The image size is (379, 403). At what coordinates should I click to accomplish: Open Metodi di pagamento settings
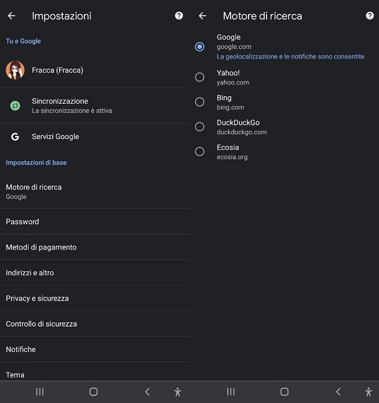pyautogui.click(x=94, y=247)
